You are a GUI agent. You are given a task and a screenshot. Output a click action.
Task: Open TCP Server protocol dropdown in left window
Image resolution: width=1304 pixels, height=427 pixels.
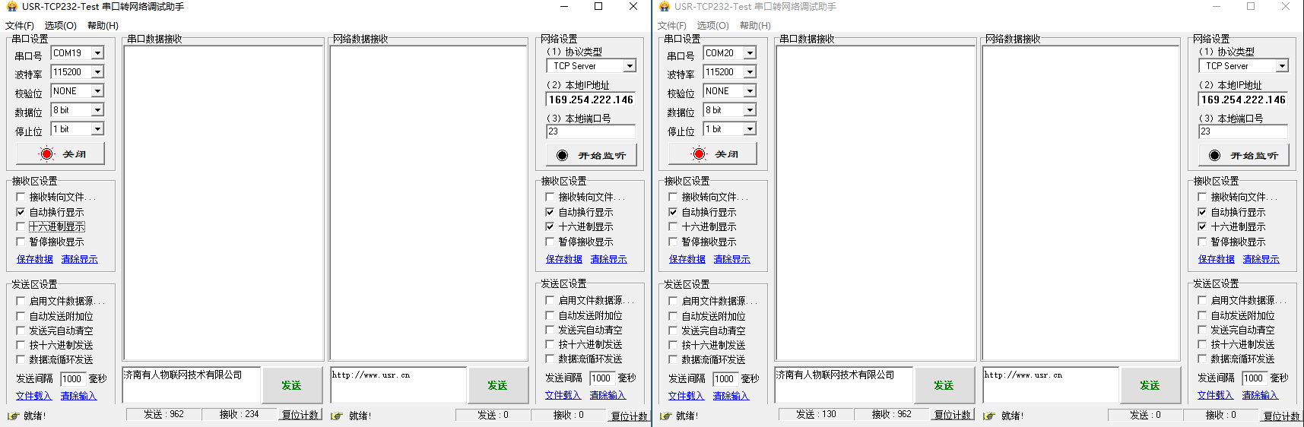(x=630, y=66)
